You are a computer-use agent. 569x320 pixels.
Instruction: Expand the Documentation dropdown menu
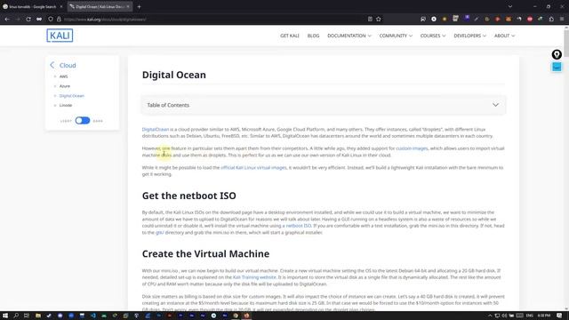pos(349,36)
